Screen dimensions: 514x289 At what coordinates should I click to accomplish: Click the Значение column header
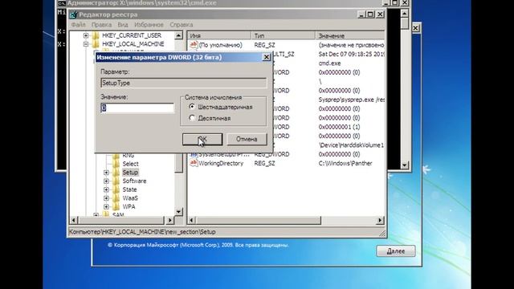[350, 35]
